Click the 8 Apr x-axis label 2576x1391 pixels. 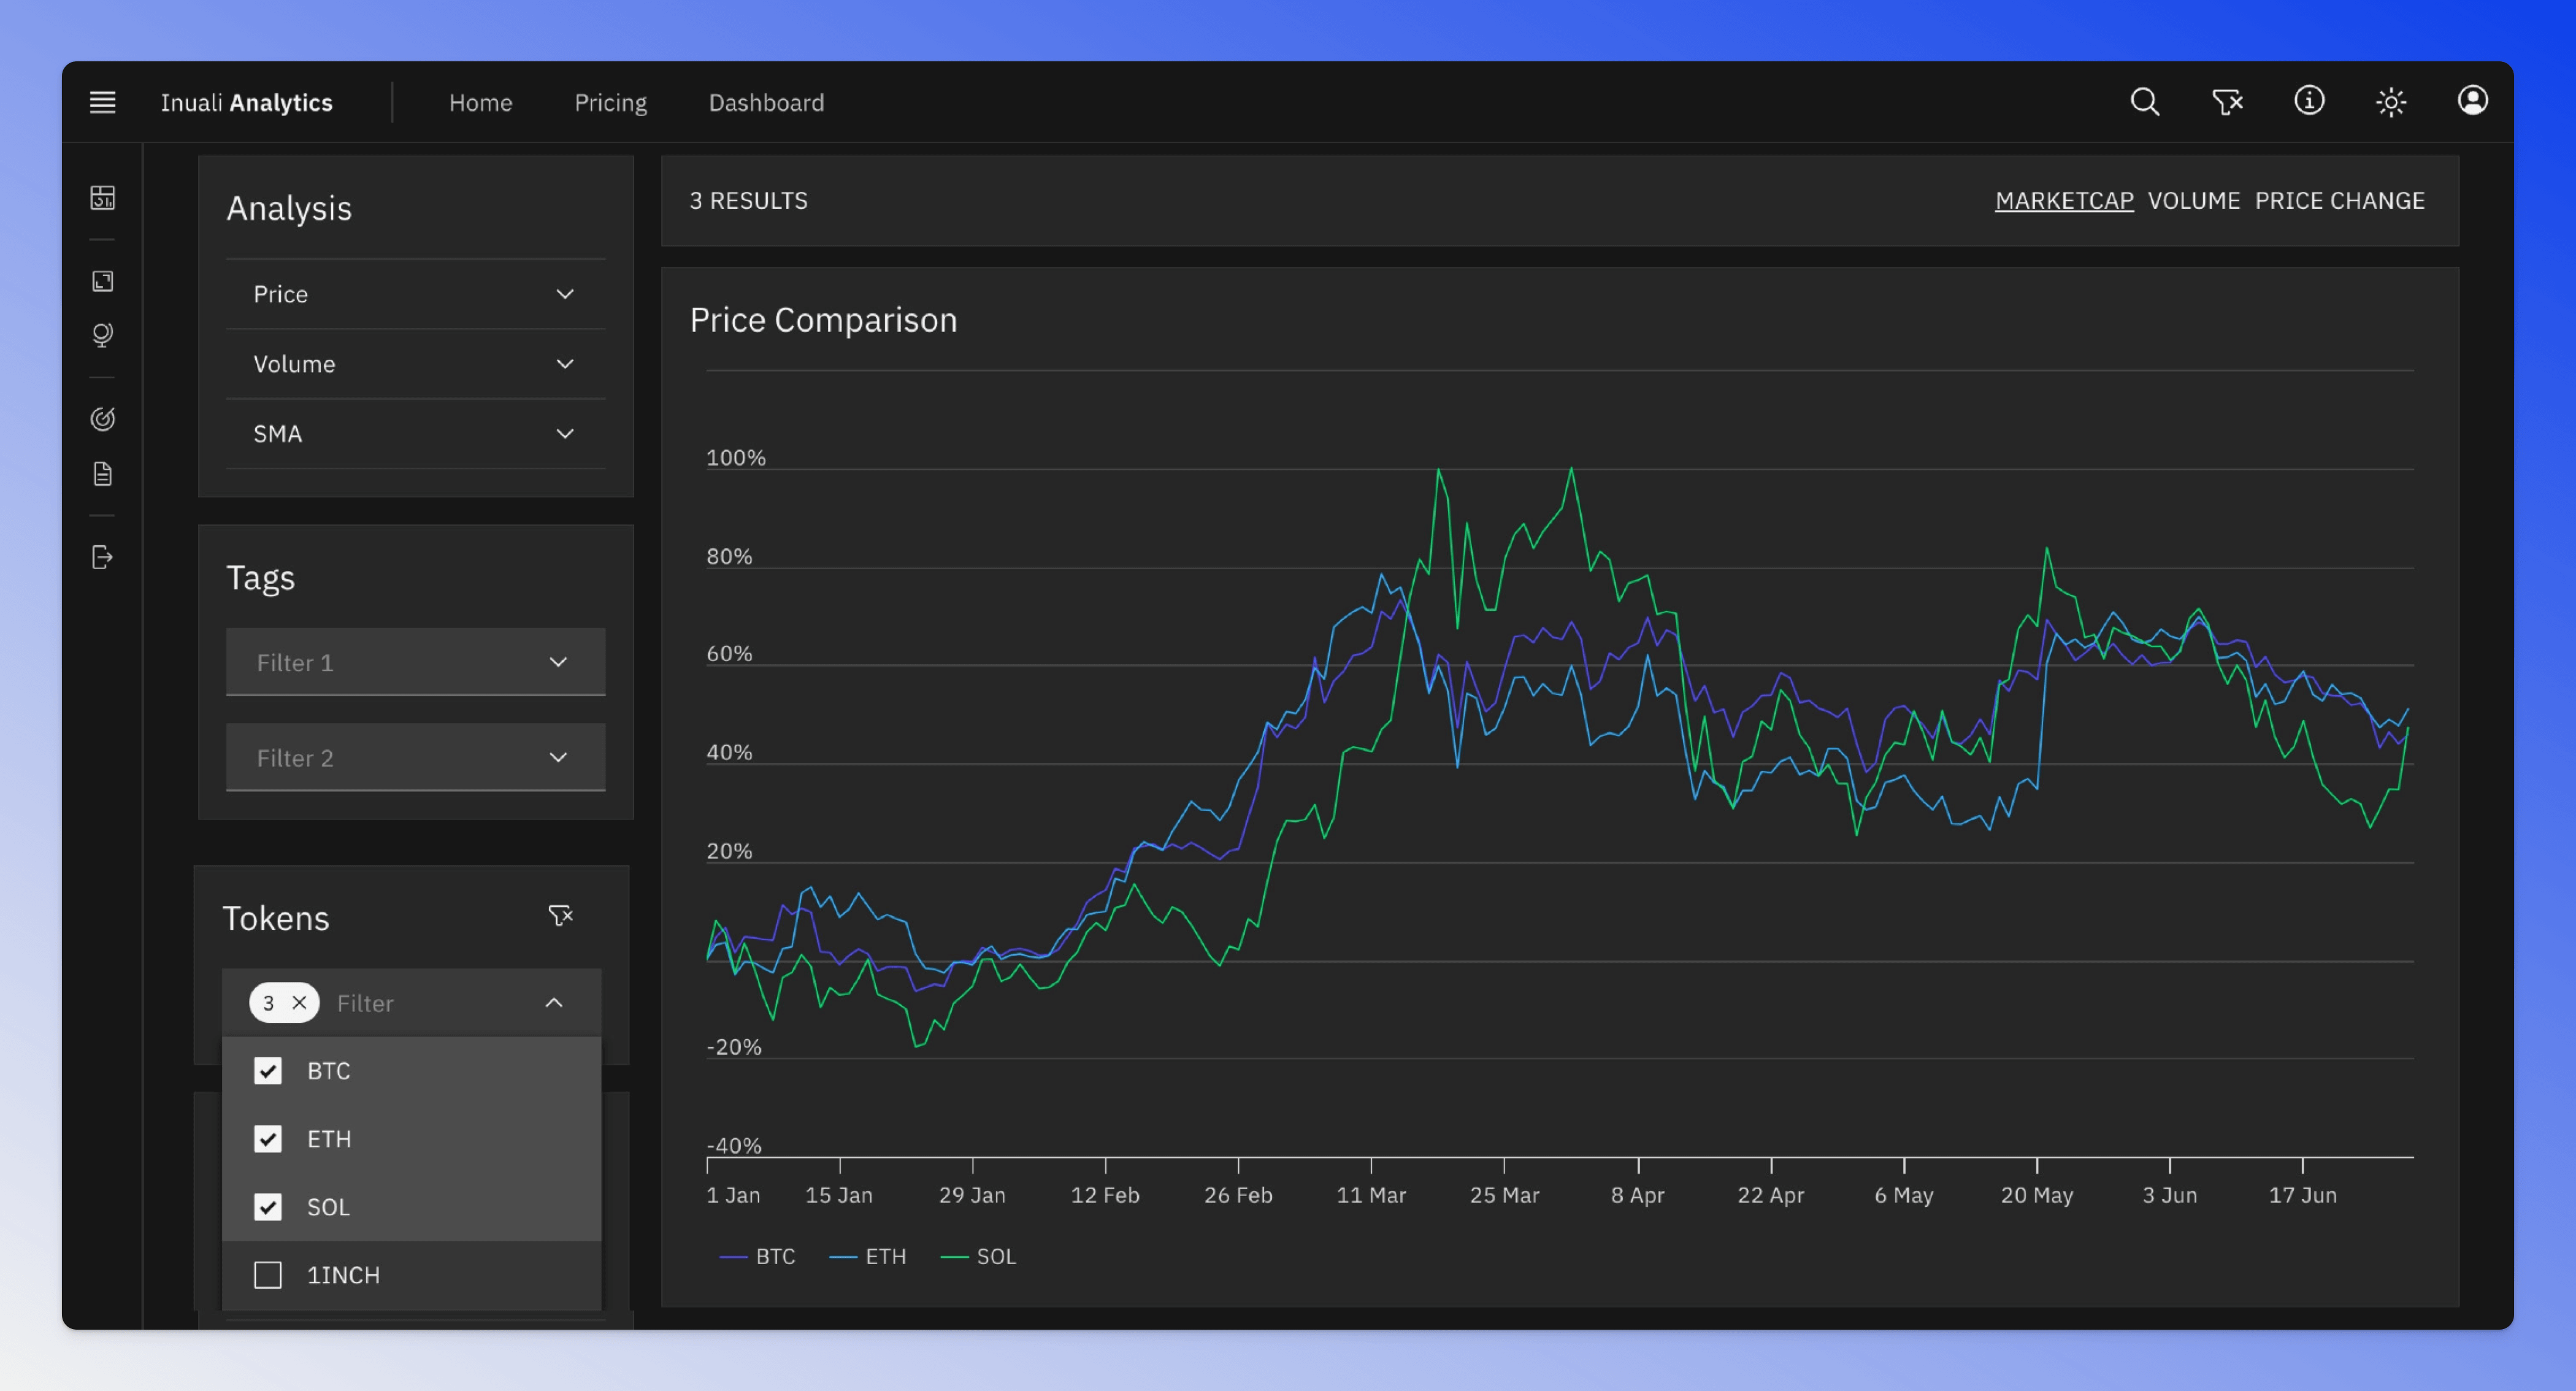(x=1638, y=1196)
